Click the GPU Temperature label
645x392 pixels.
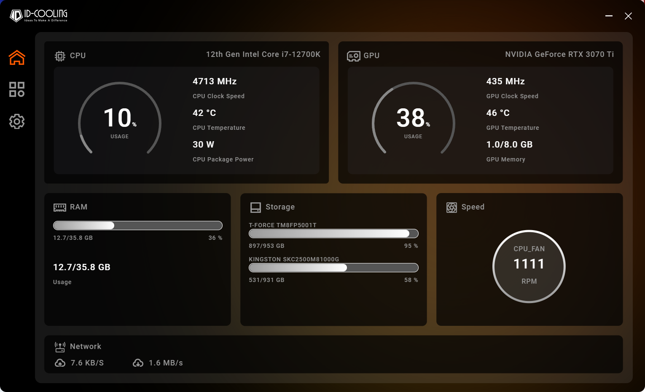[513, 128]
